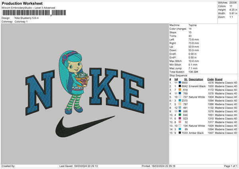Click the letter E in the design preview

coord(133,92)
